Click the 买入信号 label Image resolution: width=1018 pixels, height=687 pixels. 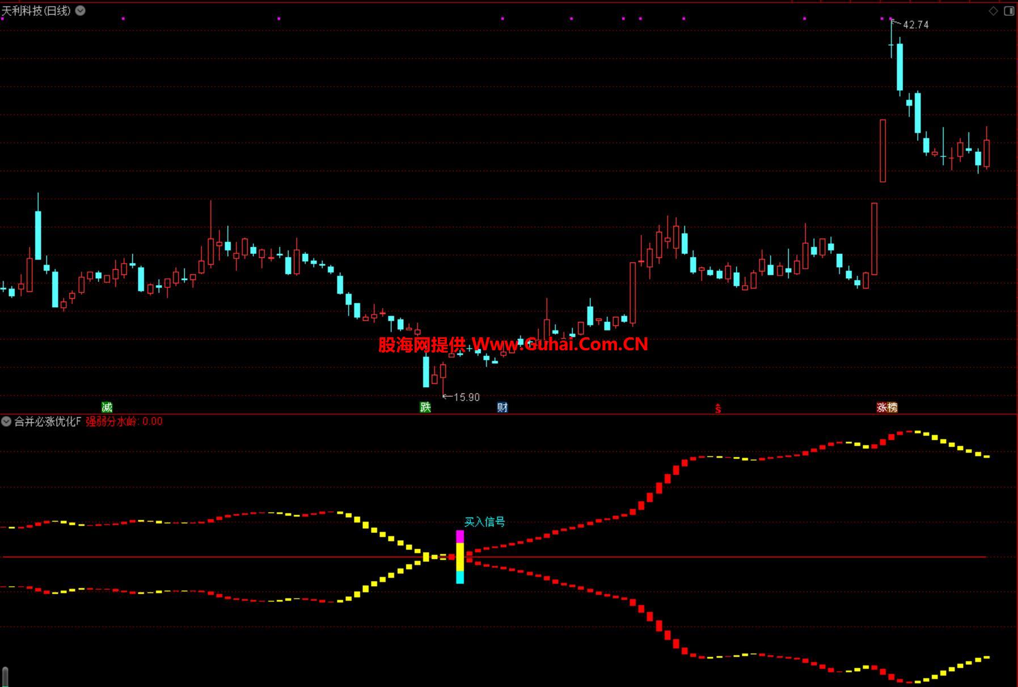click(484, 521)
